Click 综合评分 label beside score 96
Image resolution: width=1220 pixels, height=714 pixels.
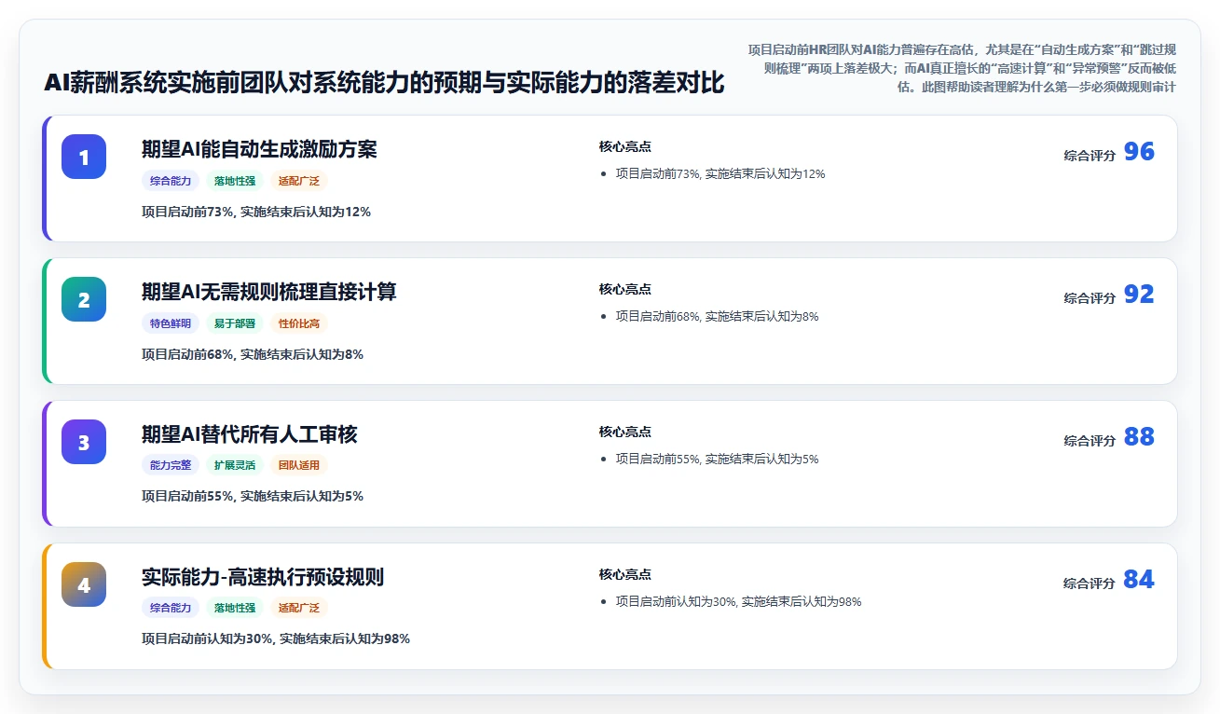(x=1090, y=156)
